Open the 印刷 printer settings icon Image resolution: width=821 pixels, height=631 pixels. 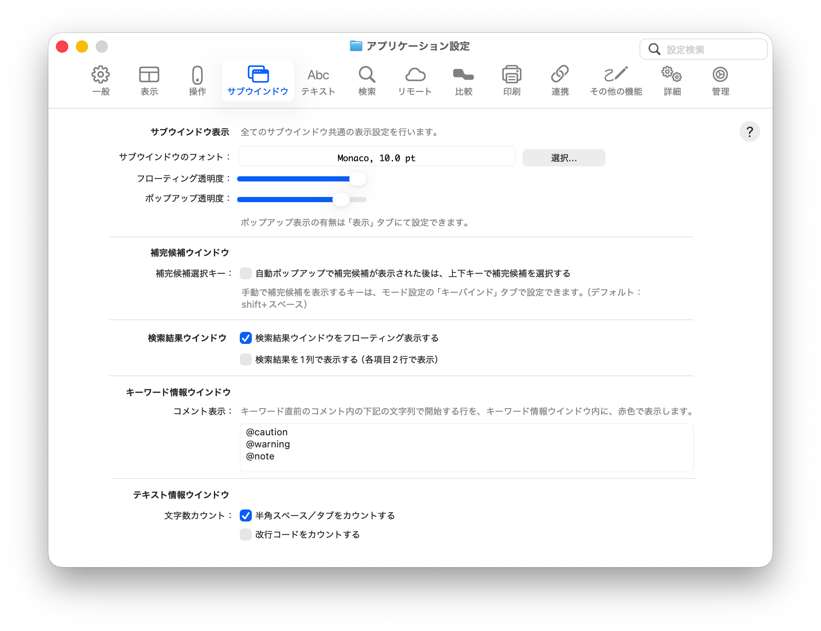(512, 75)
